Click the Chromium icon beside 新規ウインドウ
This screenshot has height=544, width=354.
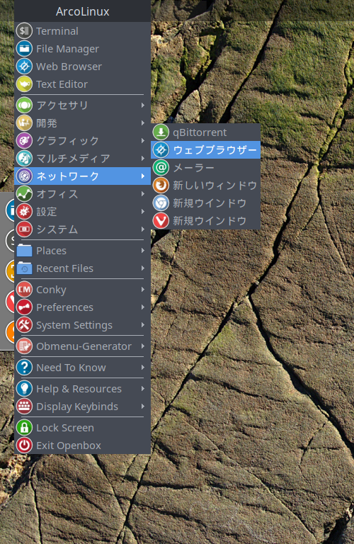point(161,203)
